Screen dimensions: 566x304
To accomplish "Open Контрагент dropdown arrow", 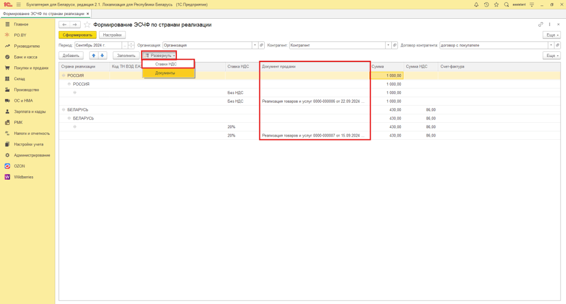I will pos(388,45).
